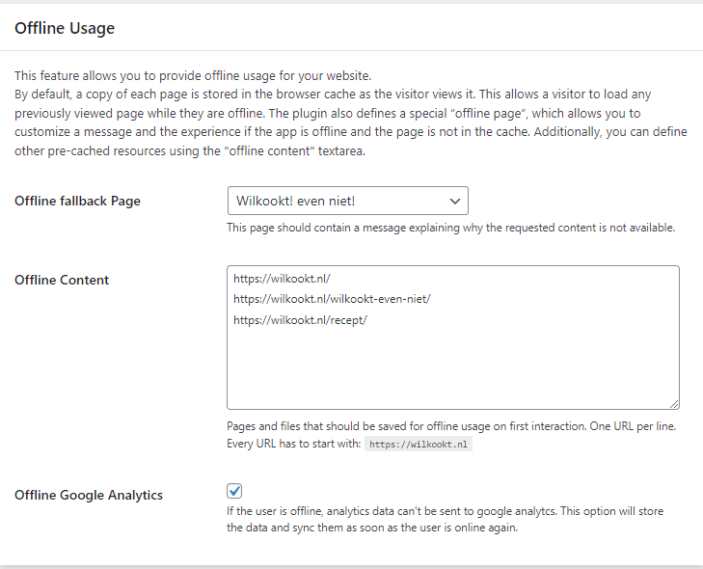Click the resize handle of the Offline Content textarea
Screen dimensions: 703x569
point(674,404)
